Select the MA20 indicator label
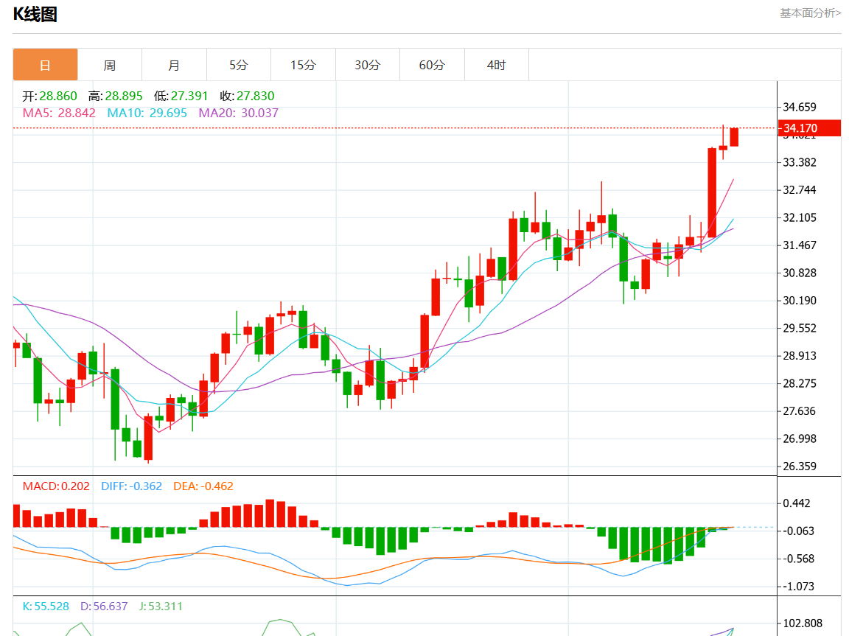 point(239,113)
